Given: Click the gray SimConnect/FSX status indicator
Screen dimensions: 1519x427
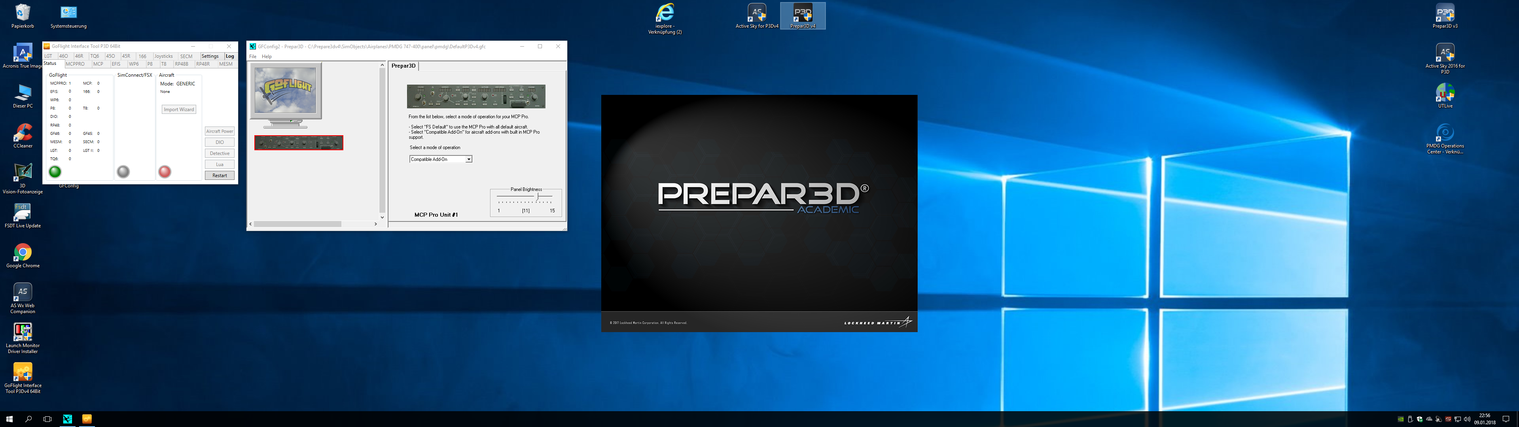Looking at the screenshot, I should coord(123,172).
